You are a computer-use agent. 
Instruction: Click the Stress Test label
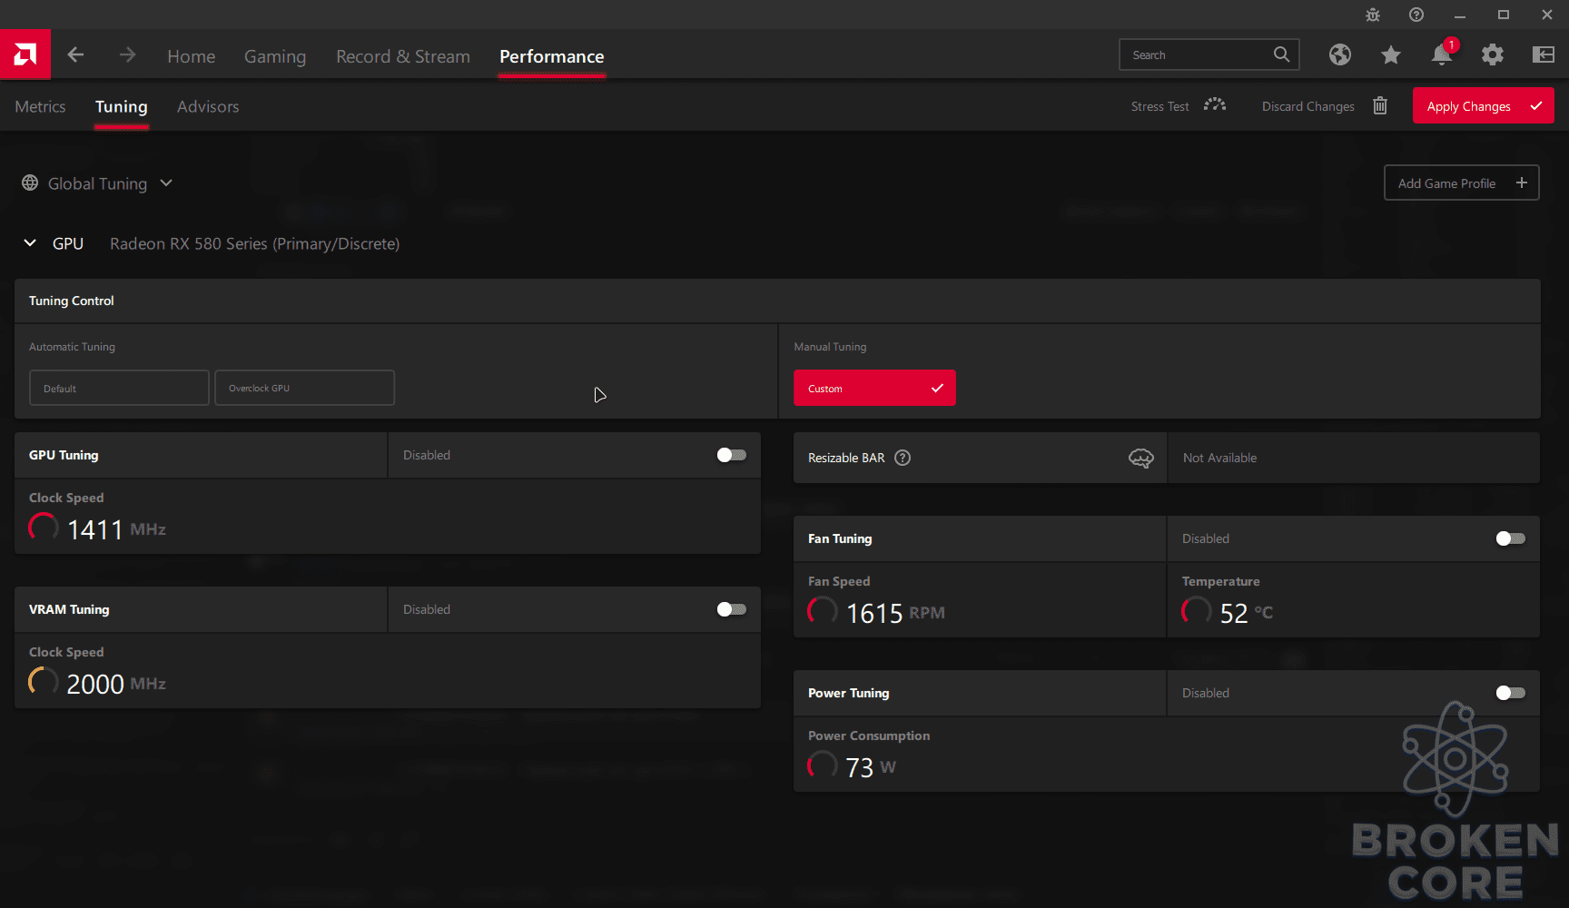[1159, 106]
